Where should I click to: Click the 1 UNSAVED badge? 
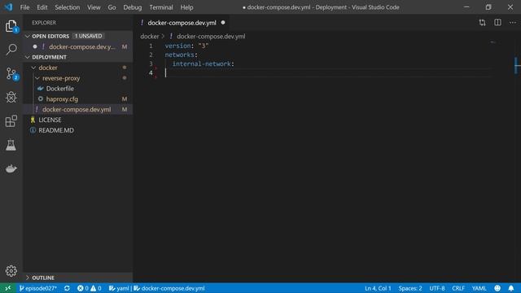tap(88, 36)
